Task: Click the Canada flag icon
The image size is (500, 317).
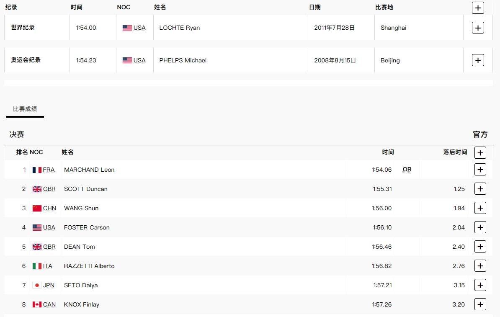Action: tap(37, 304)
